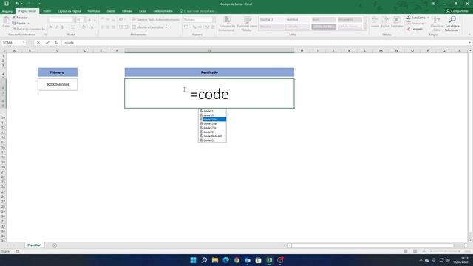Toggle Quebrar Texto Automaticamente
This screenshot has width=473, height=266.
[x=156, y=20]
